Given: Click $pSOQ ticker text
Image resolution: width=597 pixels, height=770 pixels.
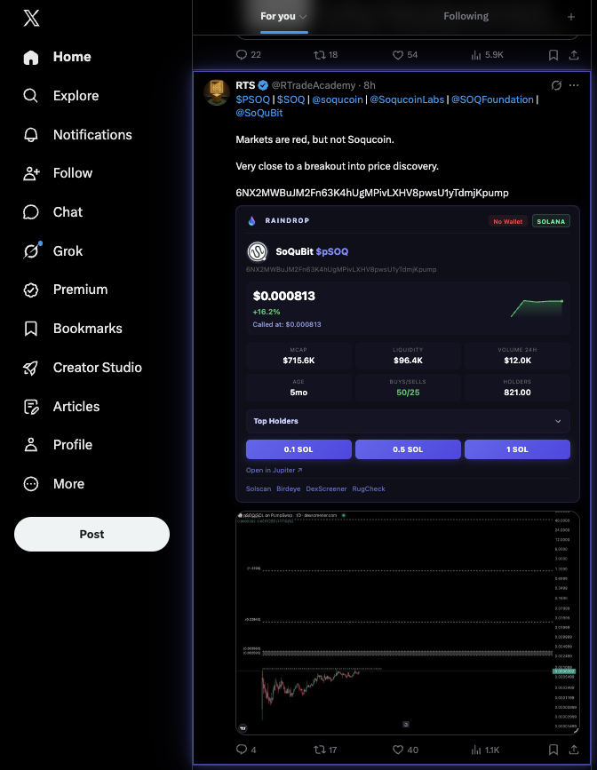Looking at the screenshot, I should click(x=332, y=251).
